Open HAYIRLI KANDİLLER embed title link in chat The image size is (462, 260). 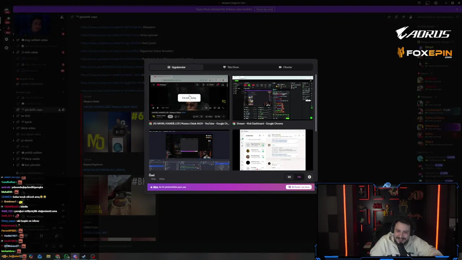[110, 107]
